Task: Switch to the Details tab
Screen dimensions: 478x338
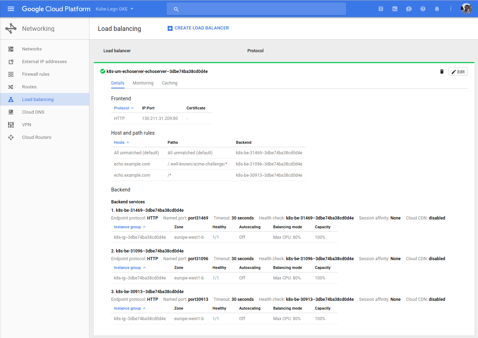Action: (x=118, y=83)
